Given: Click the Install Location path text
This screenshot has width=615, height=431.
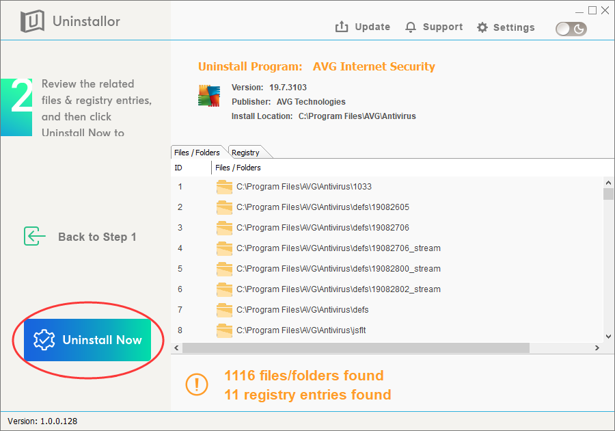Looking at the screenshot, I should (324, 116).
